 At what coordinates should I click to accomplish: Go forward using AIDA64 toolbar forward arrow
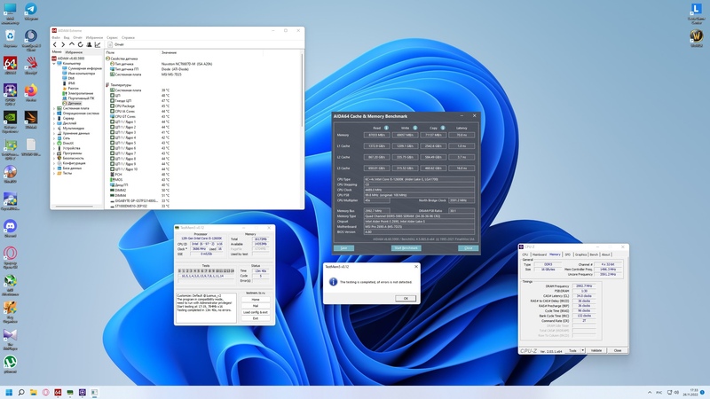pyautogui.click(x=63, y=44)
